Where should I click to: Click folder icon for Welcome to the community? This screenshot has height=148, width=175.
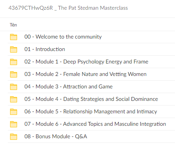[14, 37]
